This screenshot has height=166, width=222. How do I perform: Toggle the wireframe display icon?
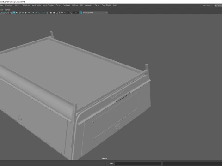11,12
